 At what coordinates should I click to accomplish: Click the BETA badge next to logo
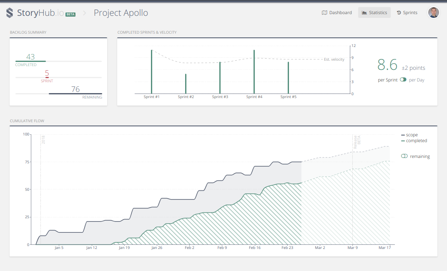[70, 14]
